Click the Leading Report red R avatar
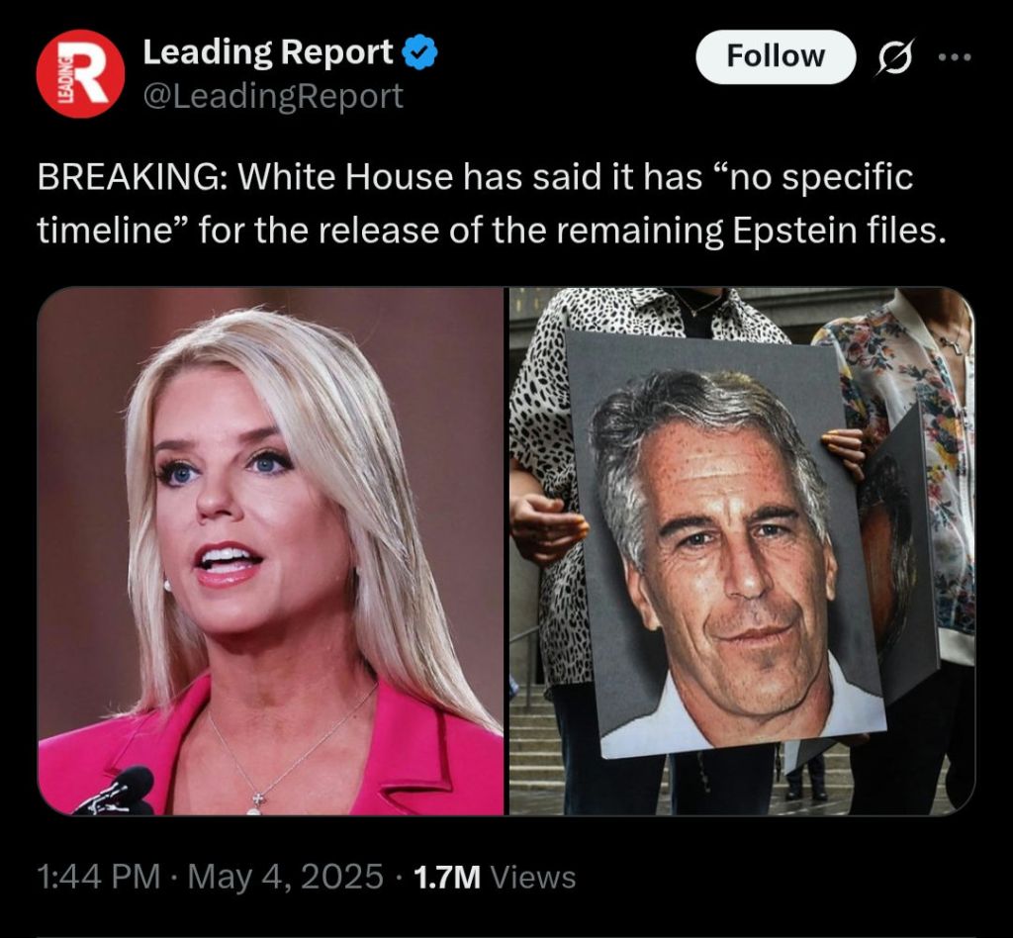Image resolution: width=1013 pixels, height=938 pixels. click(80, 73)
